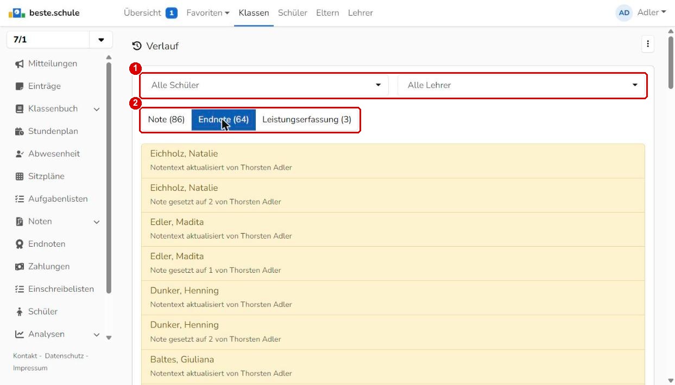Open the Eltern nav item
The height and width of the screenshot is (385, 675).
coord(328,12)
